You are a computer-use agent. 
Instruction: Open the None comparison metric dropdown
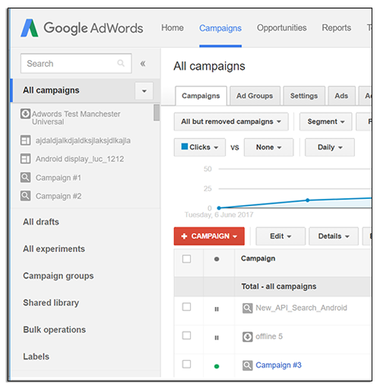pyautogui.click(x=268, y=147)
